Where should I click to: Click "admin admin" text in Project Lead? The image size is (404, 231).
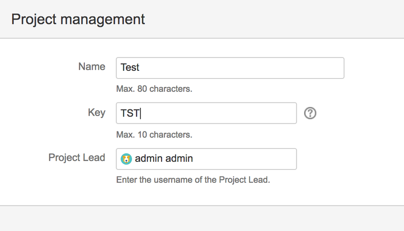click(x=164, y=159)
